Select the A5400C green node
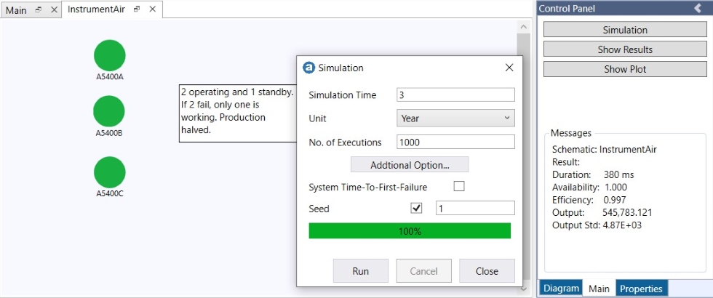This screenshot has height=298, width=713. click(x=110, y=172)
